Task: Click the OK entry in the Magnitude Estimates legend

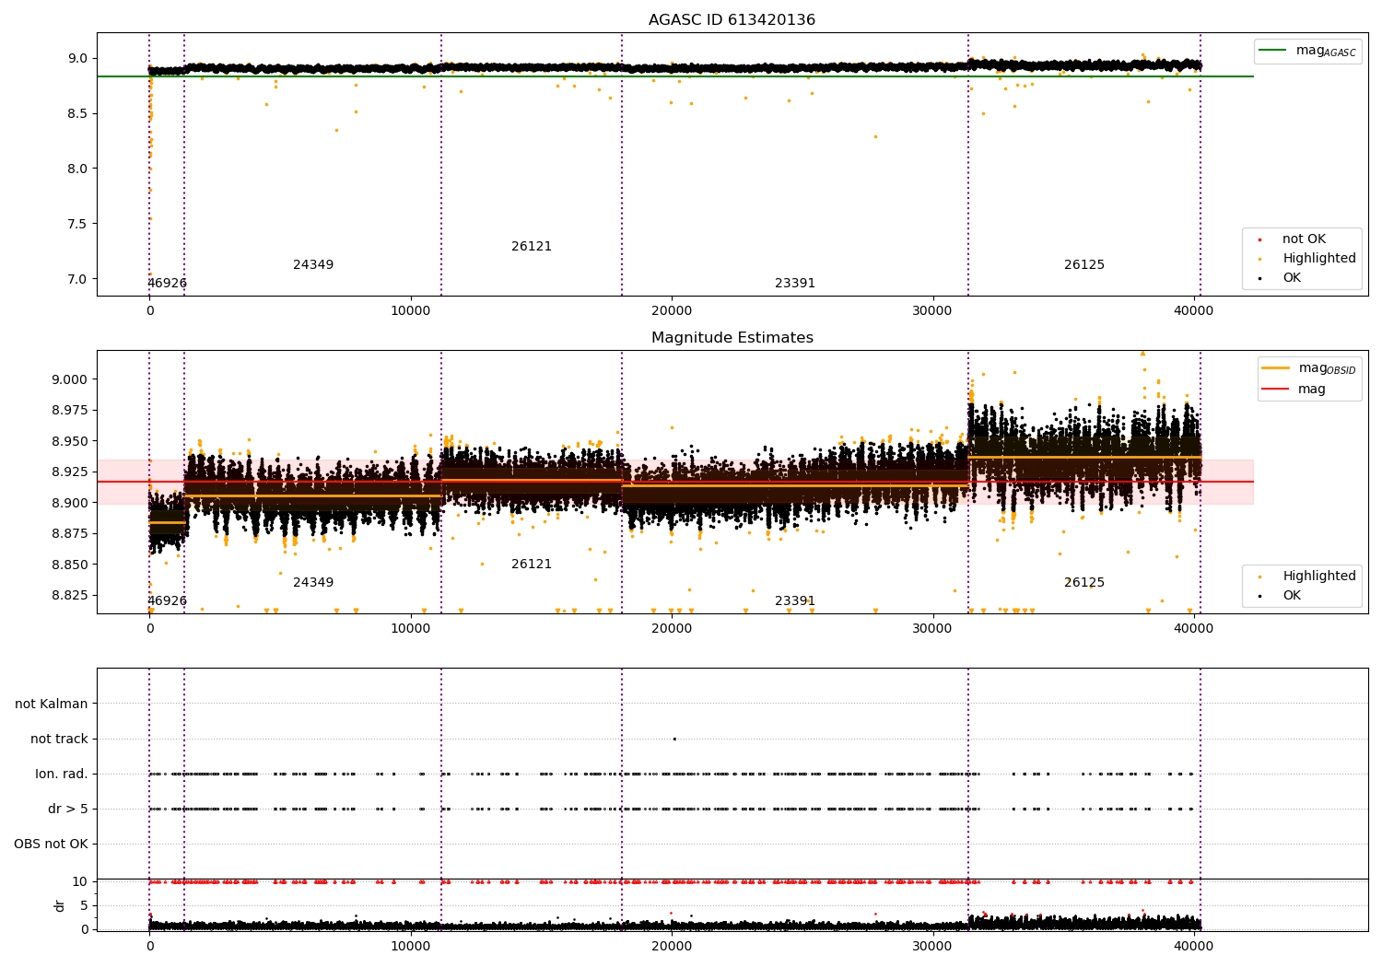Action: [x=1292, y=596]
